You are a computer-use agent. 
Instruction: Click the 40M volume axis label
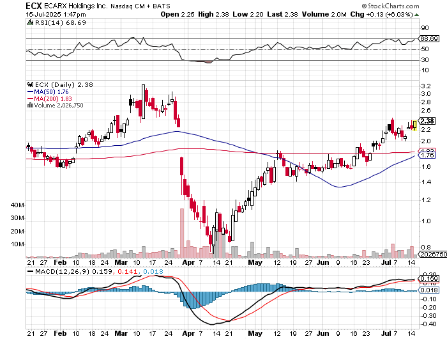coord(17,205)
